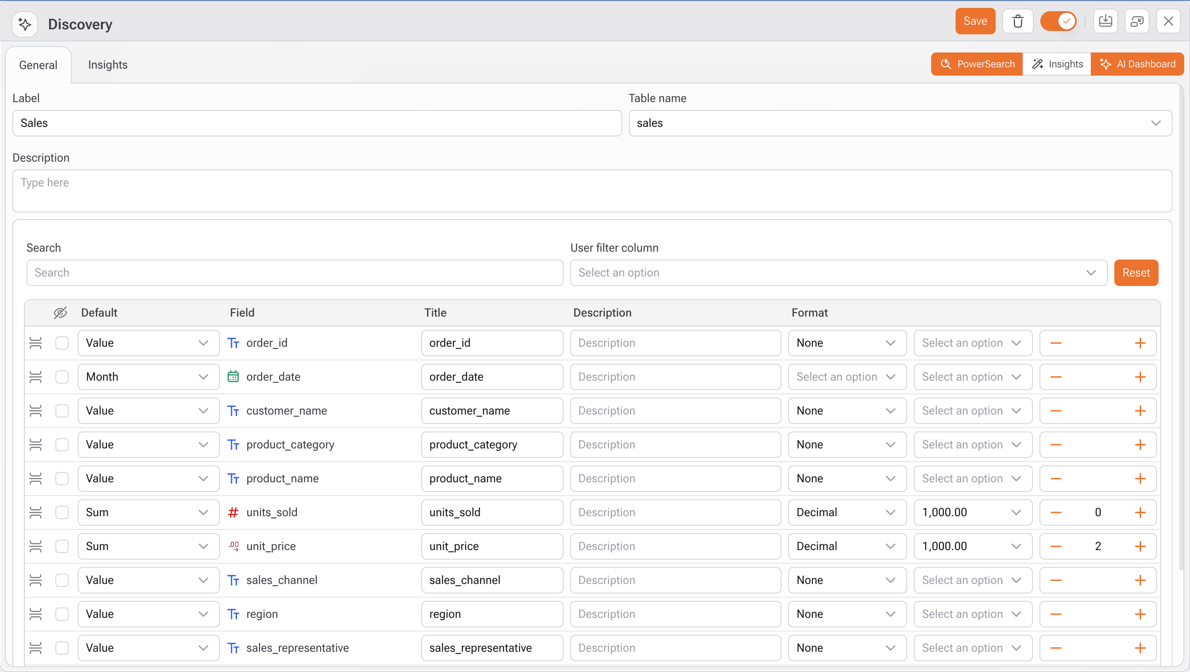Image resolution: width=1190 pixels, height=672 pixels.
Task: Click plus stepper on unit_price row
Action: coord(1140,546)
